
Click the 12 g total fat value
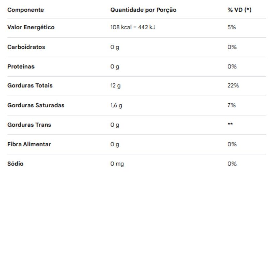115,86
